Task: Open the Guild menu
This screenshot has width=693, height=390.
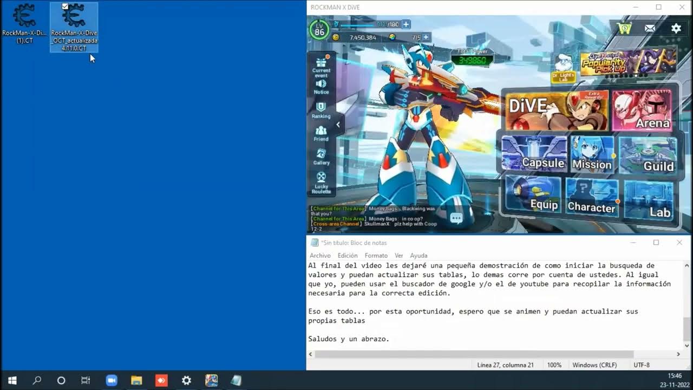Action: 648,156
